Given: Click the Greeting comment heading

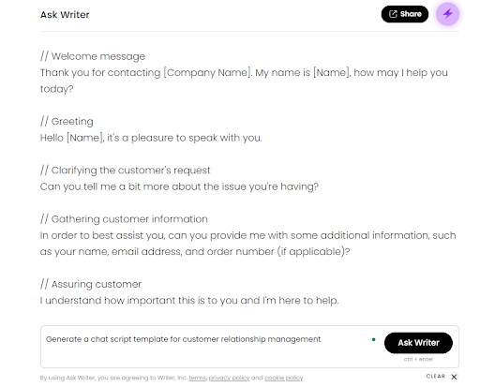Looking at the screenshot, I should click(67, 121).
